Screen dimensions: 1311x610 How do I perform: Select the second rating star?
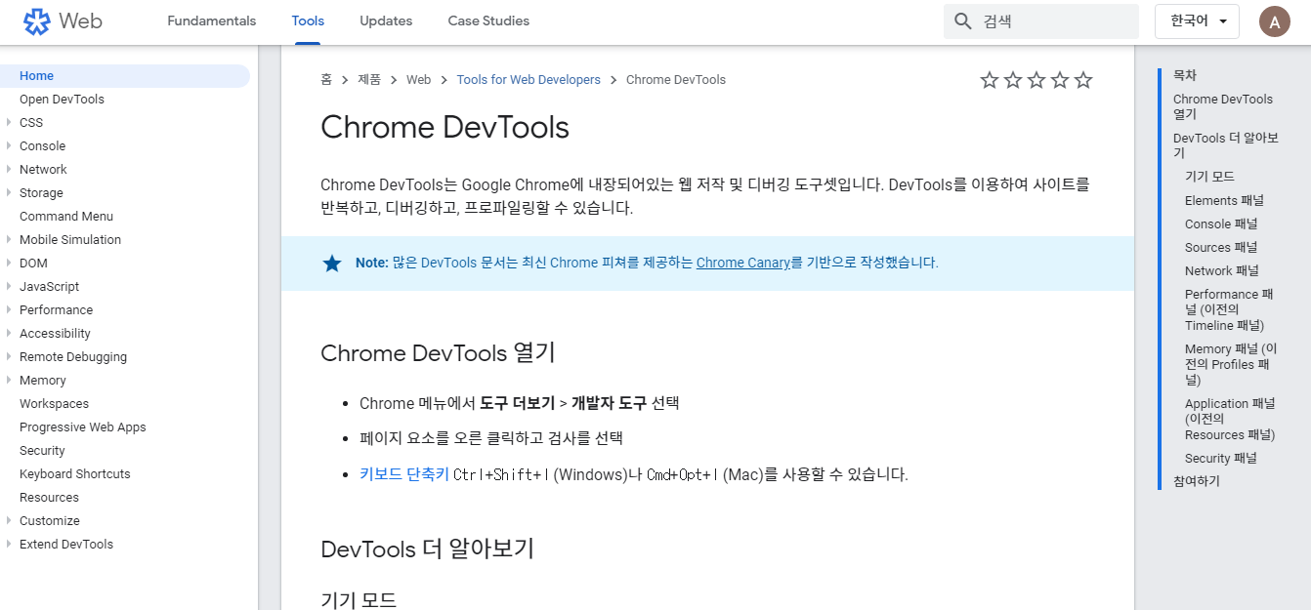pyautogui.click(x=1013, y=80)
